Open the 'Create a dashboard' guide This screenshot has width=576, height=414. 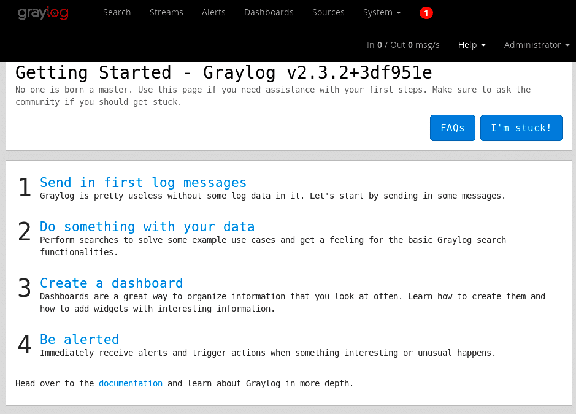(111, 283)
